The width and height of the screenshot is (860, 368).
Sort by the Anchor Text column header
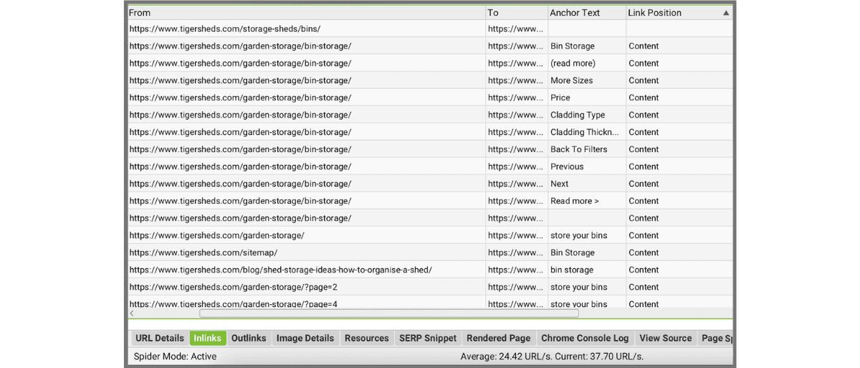[587, 13]
